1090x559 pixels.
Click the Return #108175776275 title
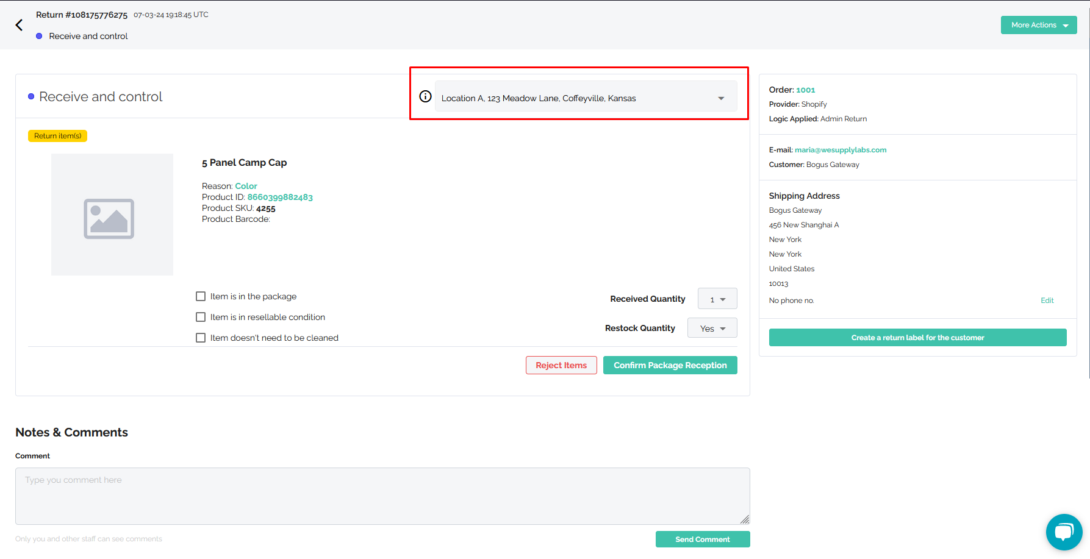point(82,15)
